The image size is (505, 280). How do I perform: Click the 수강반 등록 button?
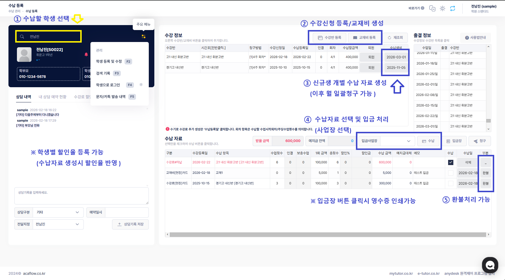(329, 38)
